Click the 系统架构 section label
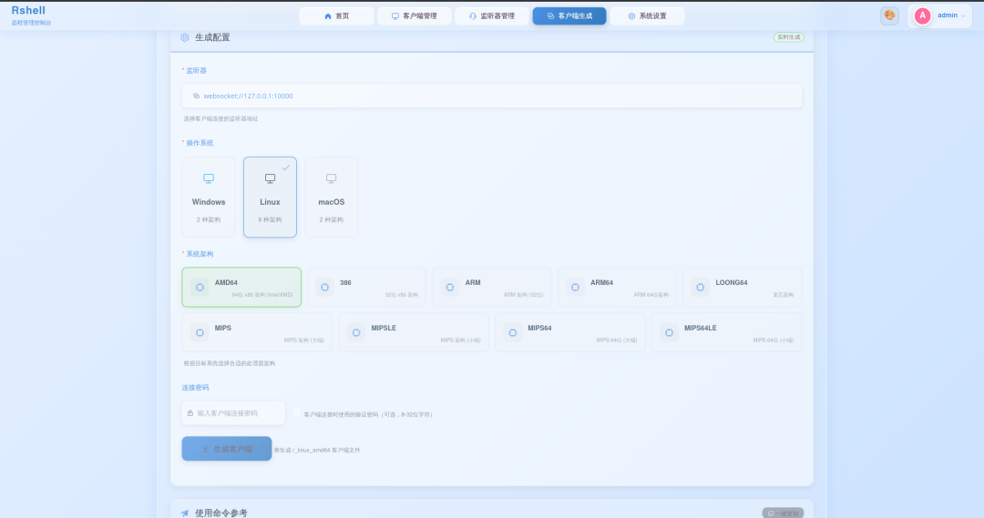This screenshot has width=984, height=518. click(x=200, y=254)
